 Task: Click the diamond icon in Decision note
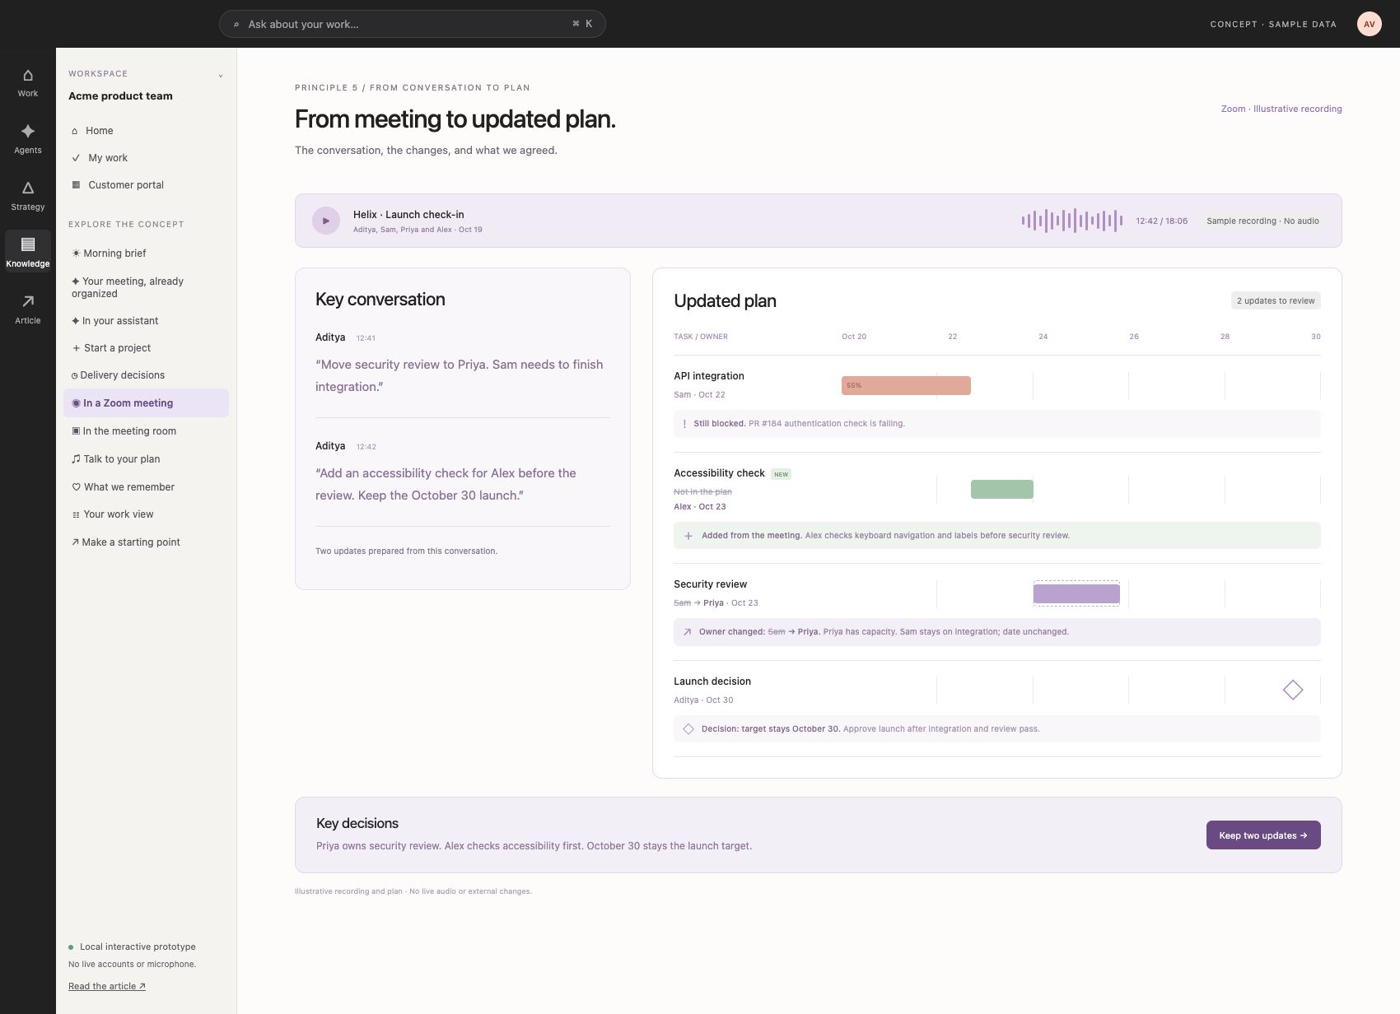tap(688, 729)
